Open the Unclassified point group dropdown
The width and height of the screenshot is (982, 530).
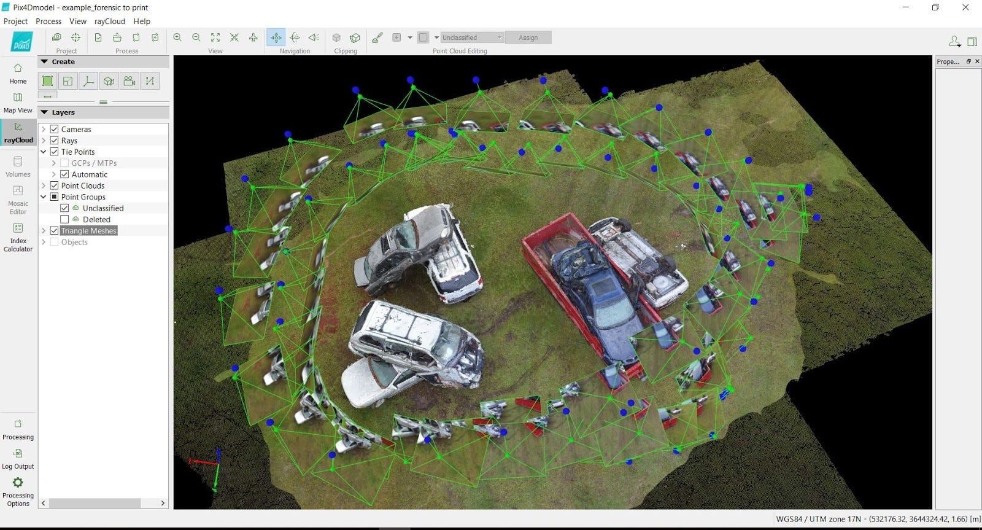pos(472,37)
